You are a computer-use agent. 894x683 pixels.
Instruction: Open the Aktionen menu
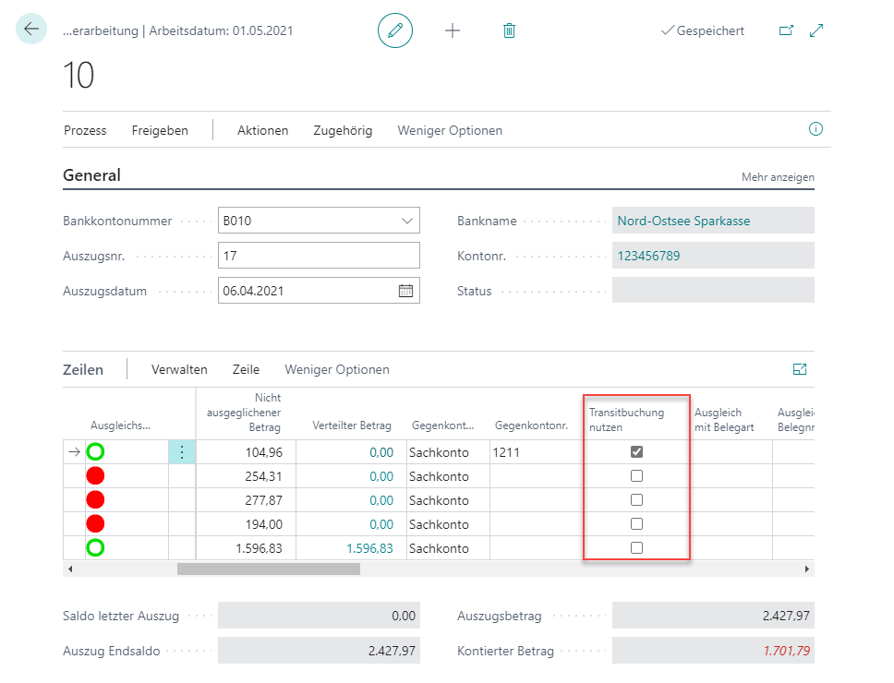coord(262,130)
